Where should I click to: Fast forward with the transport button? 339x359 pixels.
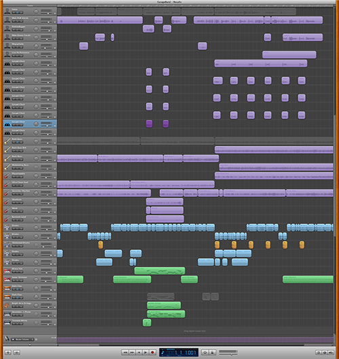click(x=132, y=352)
